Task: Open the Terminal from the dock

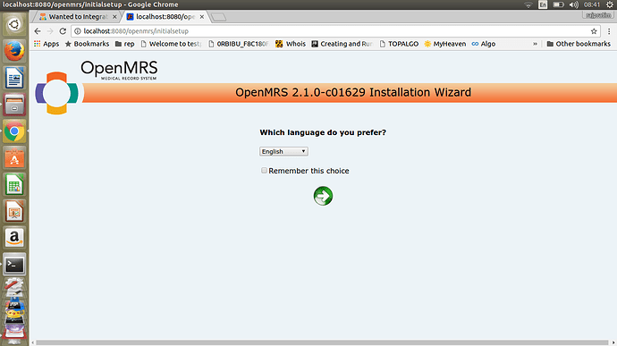Action: (14, 265)
